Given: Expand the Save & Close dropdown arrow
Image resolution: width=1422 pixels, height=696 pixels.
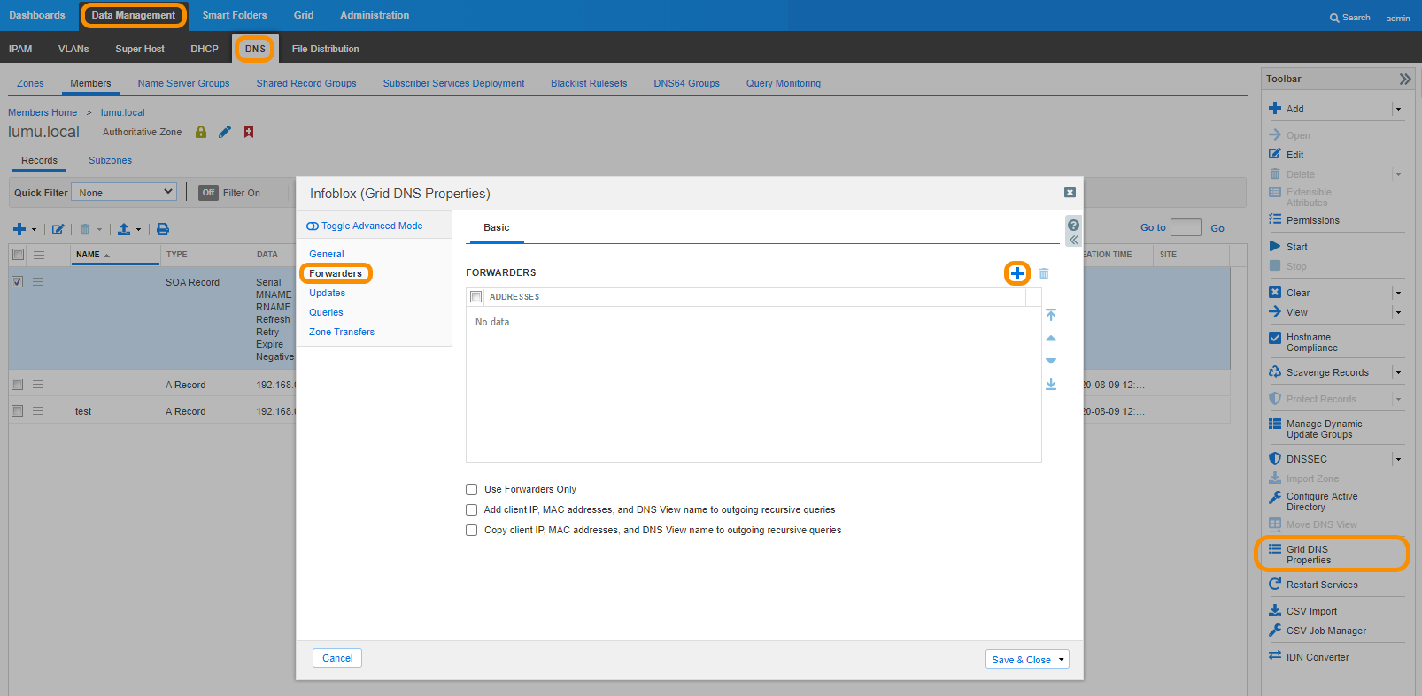Looking at the screenshot, I should pyautogui.click(x=1061, y=660).
